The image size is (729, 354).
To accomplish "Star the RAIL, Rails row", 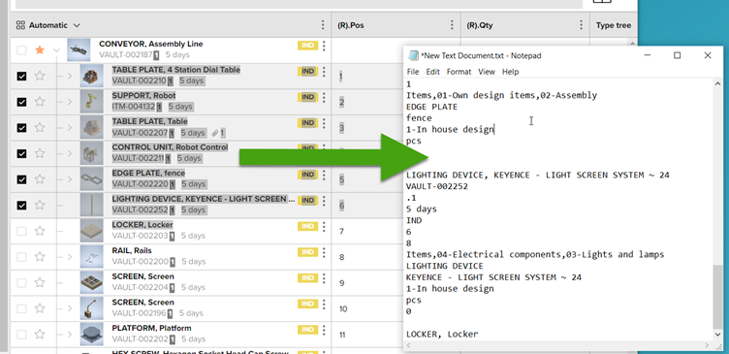I will (40, 257).
